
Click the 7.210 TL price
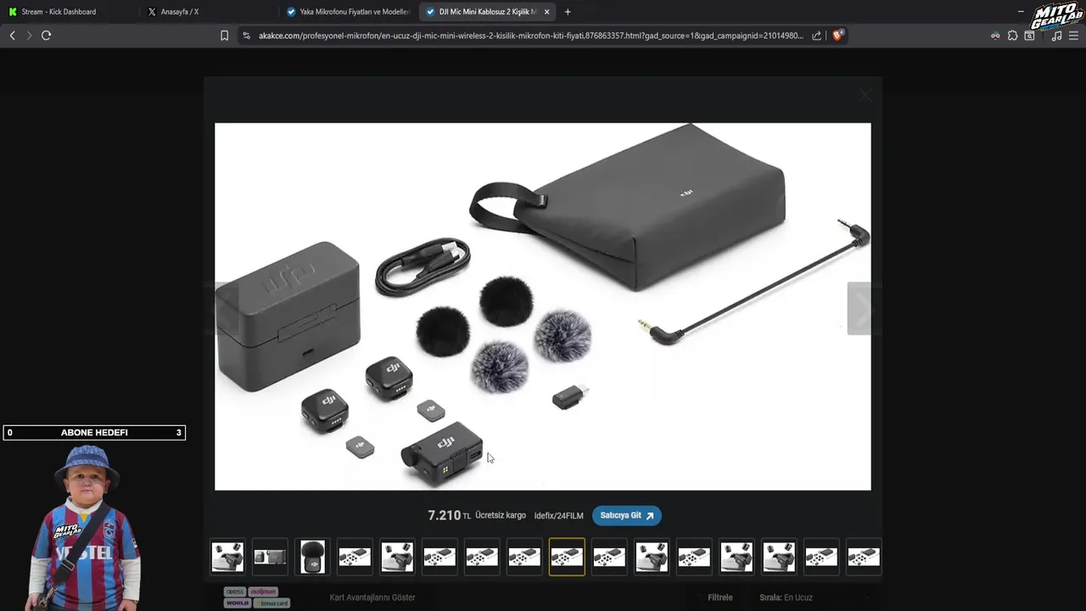449,515
